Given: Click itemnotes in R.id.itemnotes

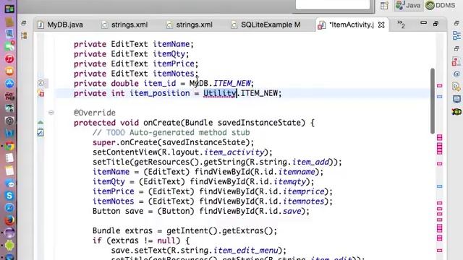Looking at the screenshot, I should point(304,201).
